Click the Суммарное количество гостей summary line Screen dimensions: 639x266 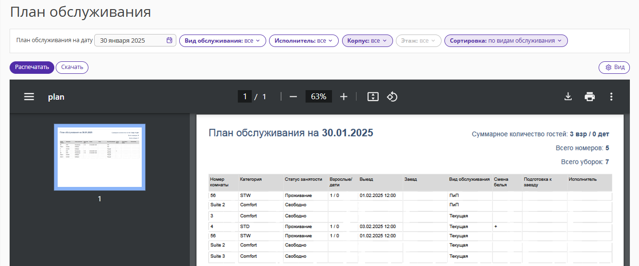tap(541, 134)
